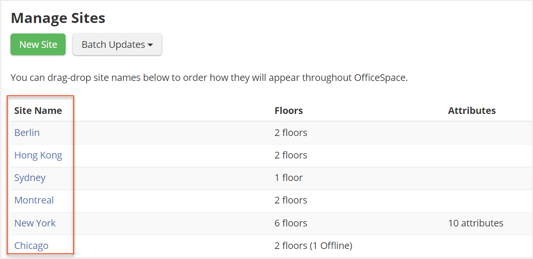Open the Batch Updates dropdown
The image size is (533, 259).
point(117,45)
